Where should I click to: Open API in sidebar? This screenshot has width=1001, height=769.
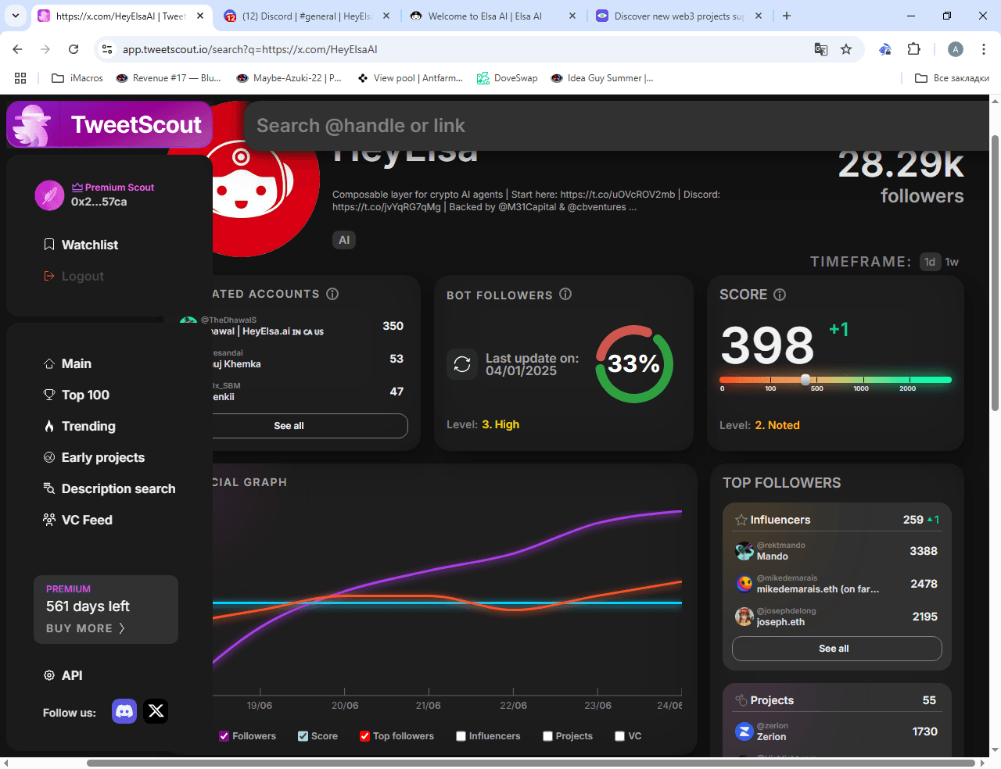click(63, 675)
